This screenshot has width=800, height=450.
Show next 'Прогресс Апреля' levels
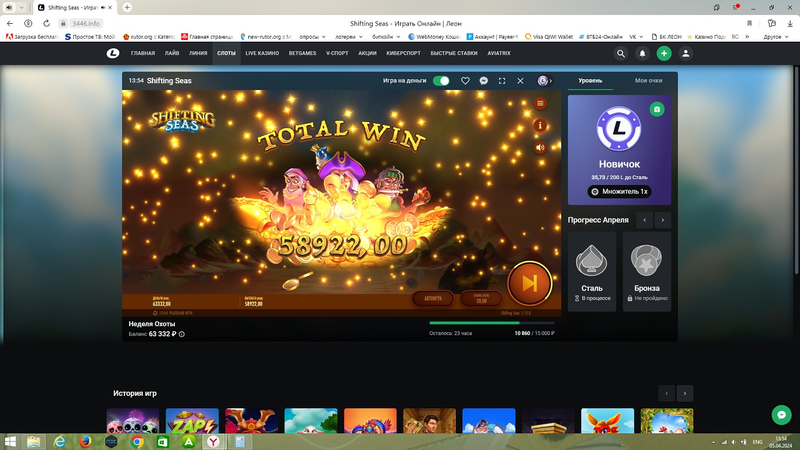(663, 220)
